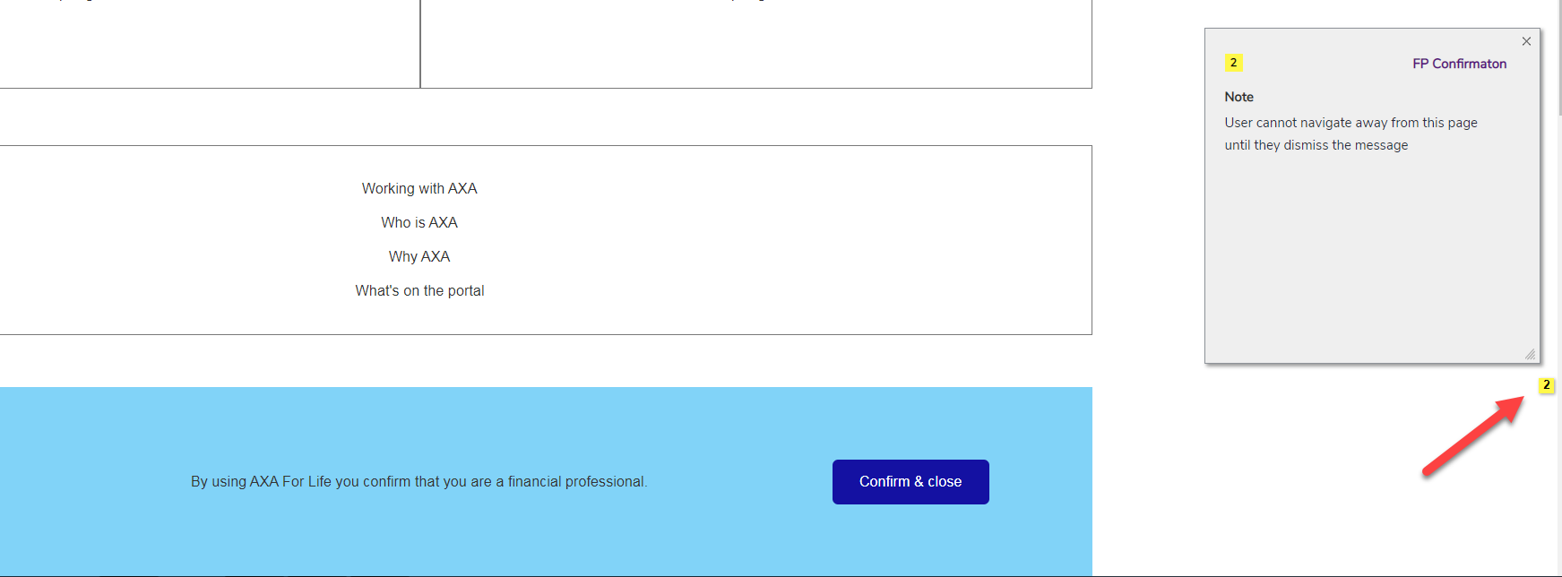Click the Note heading in the popup

1238,97
